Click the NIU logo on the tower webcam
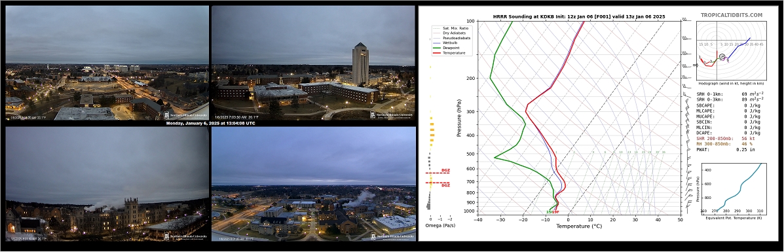 point(392,115)
